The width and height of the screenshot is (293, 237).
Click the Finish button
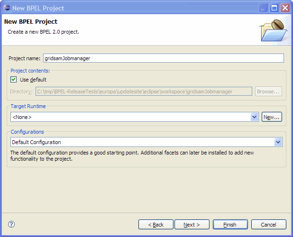230,225
